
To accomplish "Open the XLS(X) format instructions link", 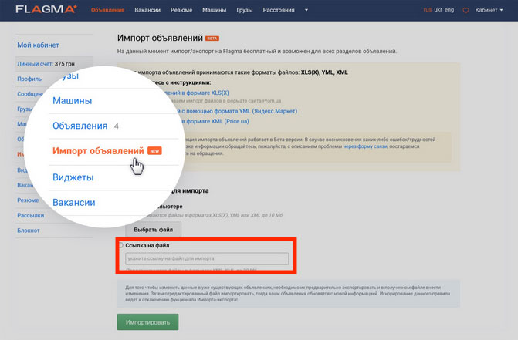I will point(196,93).
